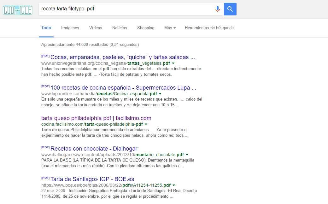Expand arrow beside dialhogar.es URL
The height and width of the screenshot is (204, 328).
tap(187, 155)
